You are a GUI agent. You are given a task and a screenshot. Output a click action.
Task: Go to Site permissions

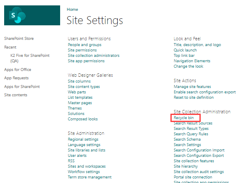[82, 50]
